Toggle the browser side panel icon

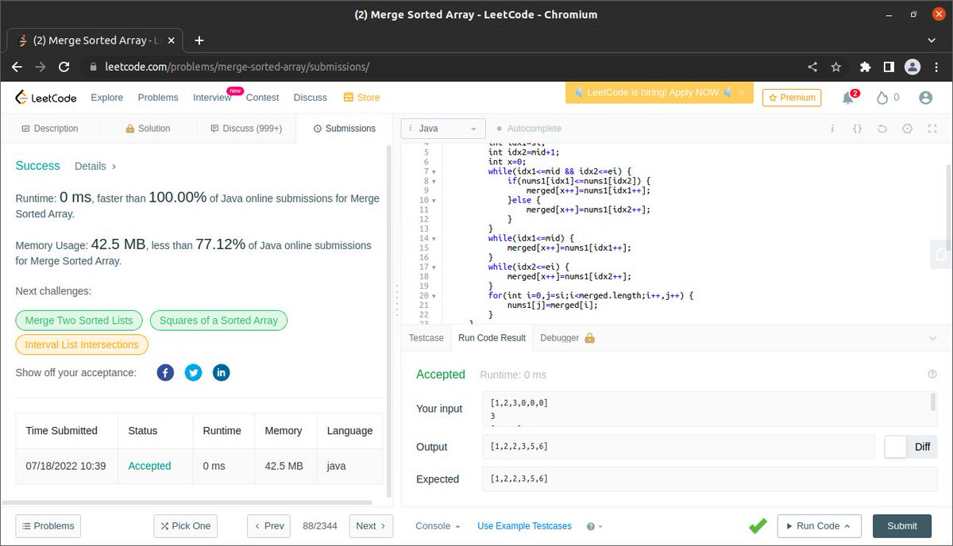click(x=889, y=67)
